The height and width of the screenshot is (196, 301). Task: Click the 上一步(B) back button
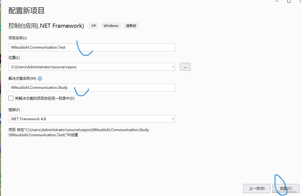(257, 188)
